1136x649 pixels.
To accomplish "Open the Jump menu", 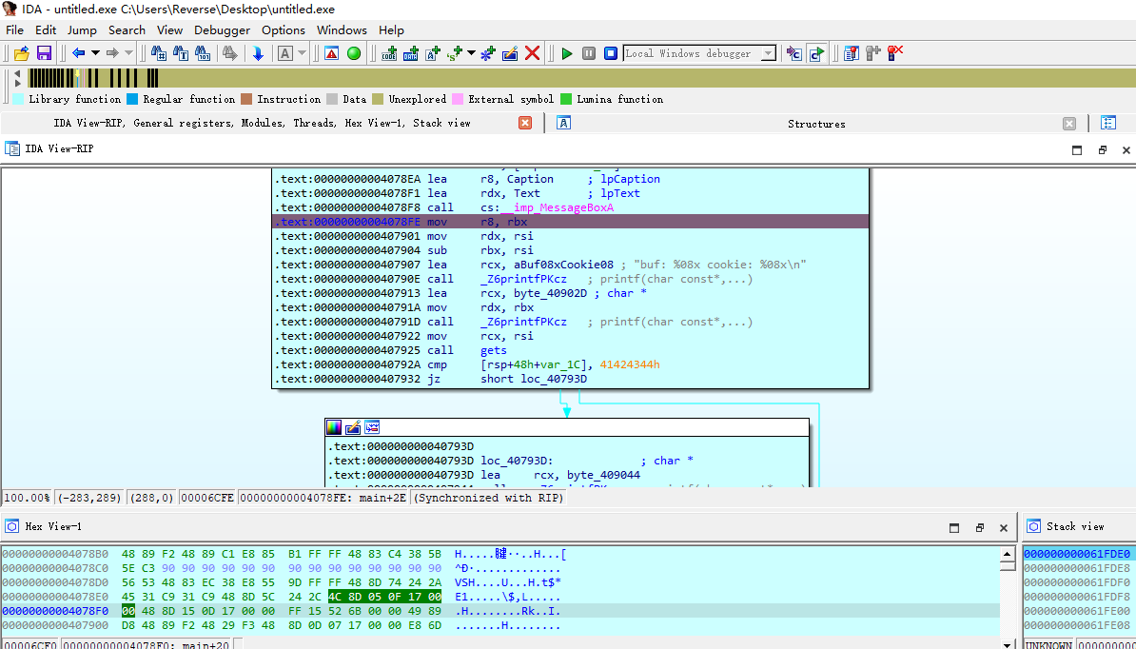I will tap(82, 30).
